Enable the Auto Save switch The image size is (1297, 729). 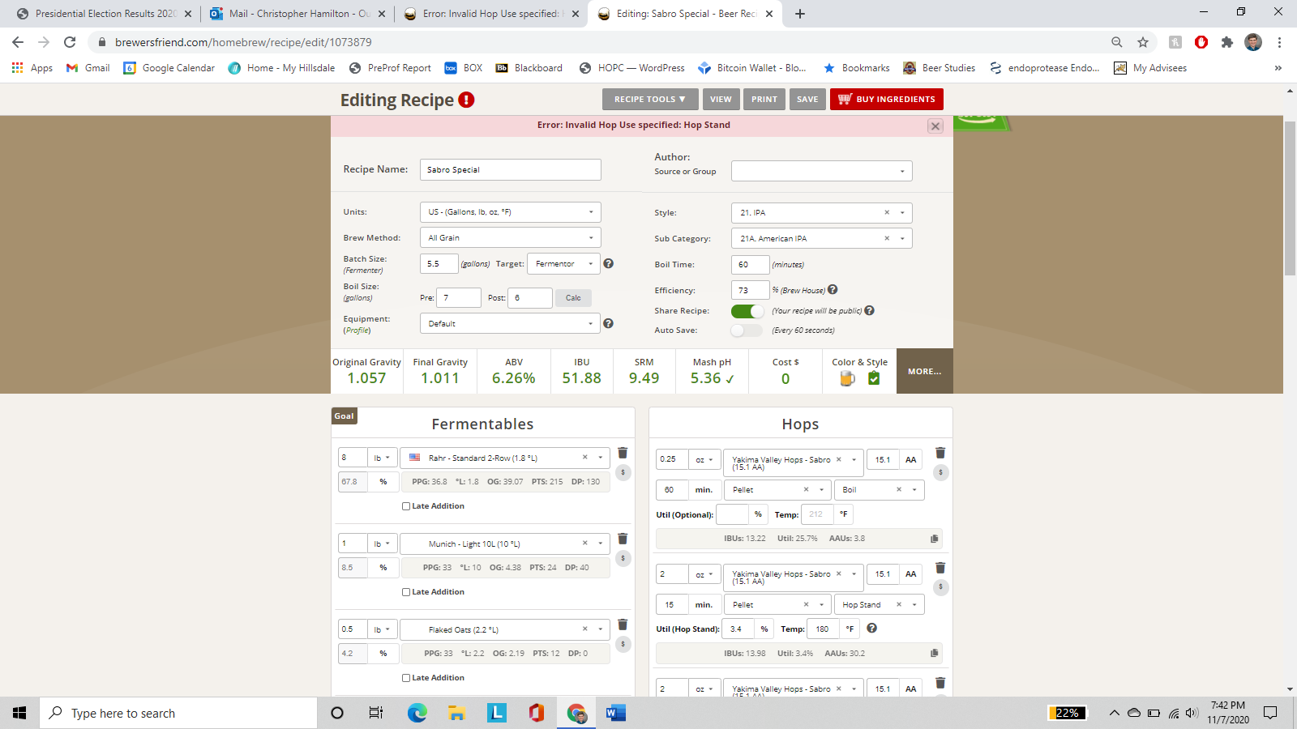[x=747, y=330]
